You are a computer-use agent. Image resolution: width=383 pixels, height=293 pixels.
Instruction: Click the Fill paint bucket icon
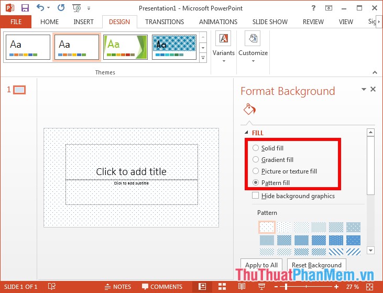(249, 109)
